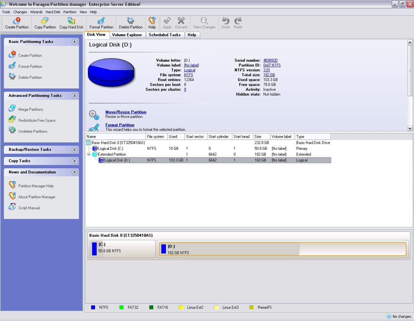Open Script Manual in sidebar

pos(29,208)
